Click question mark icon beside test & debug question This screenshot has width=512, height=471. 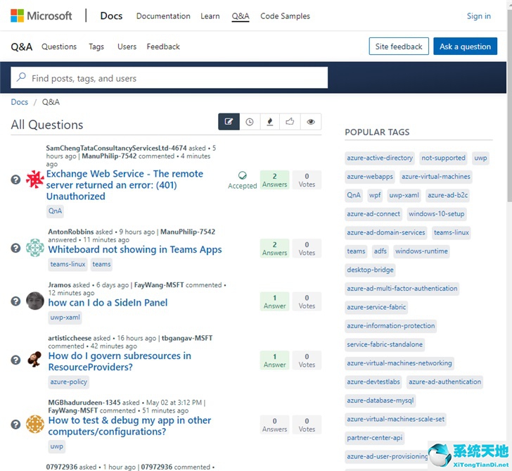[x=15, y=425]
